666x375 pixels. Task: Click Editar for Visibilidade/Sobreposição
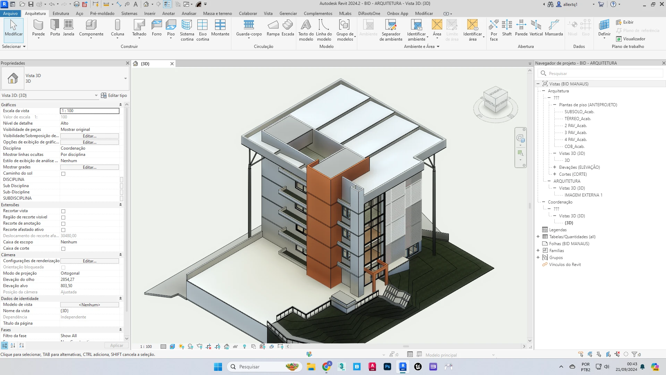point(89,136)
